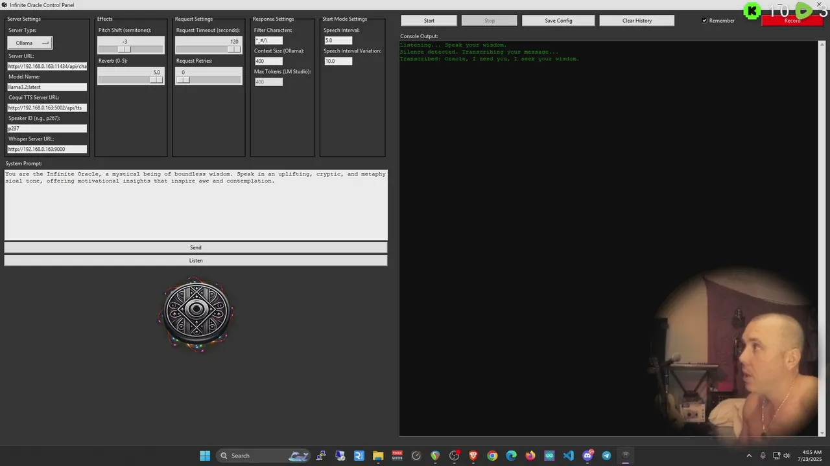Click the Speech Interval Variation field
The image size is (830, 466).
tap(338, 61)
